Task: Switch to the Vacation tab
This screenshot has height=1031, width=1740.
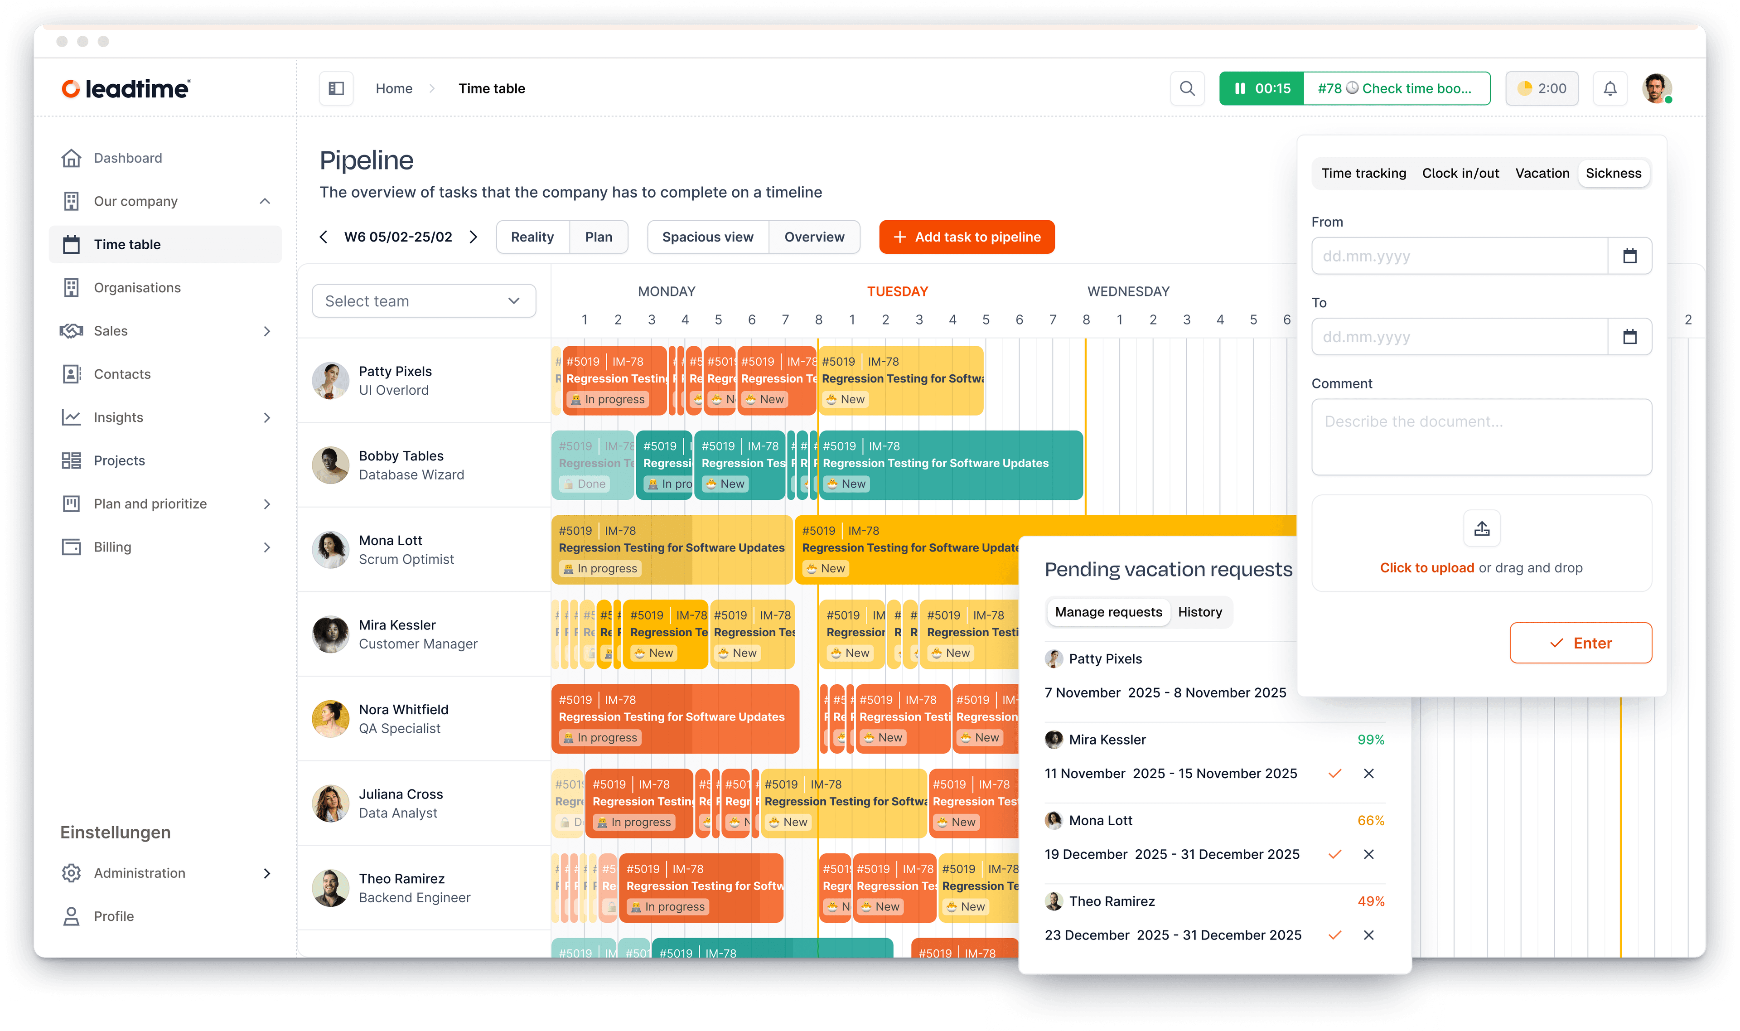Action: click(x=1542, y=173)
